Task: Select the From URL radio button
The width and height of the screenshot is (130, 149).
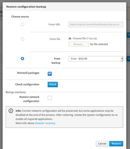Action: 22,24
